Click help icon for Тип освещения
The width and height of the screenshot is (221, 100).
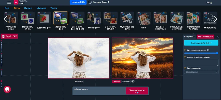coord(185,68)
